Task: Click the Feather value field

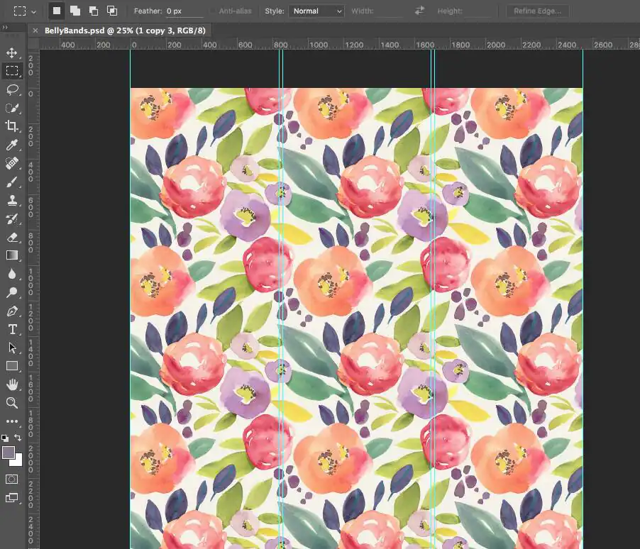Action: [x=184, y=11]
